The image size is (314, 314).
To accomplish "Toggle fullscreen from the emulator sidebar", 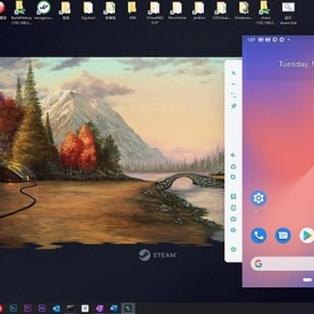I will (x=234, y=95).
